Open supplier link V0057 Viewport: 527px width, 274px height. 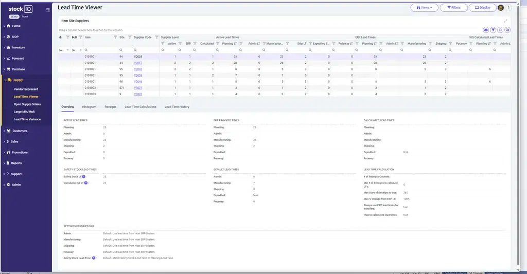pos(138,63)
